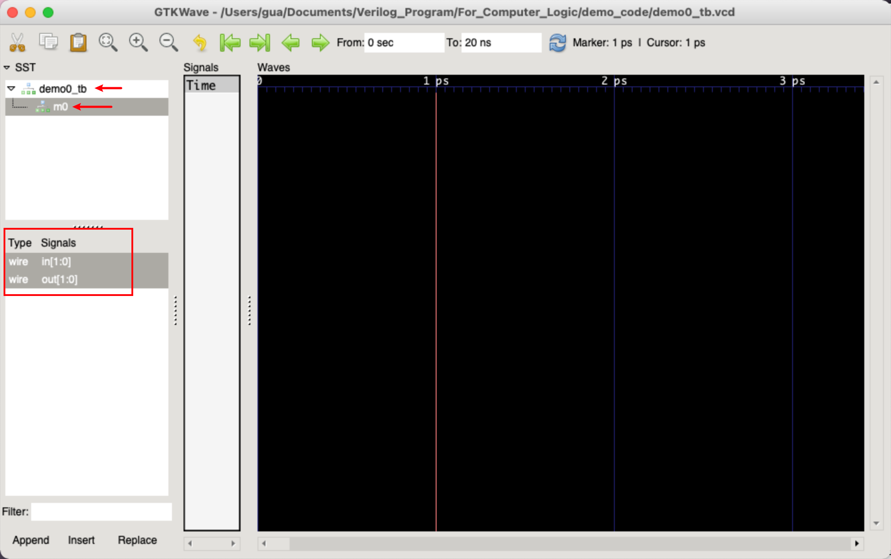Click the Cut (scissors) toolbar icon
This screenshot has height=559, width=891.
(x=17, y=43)
